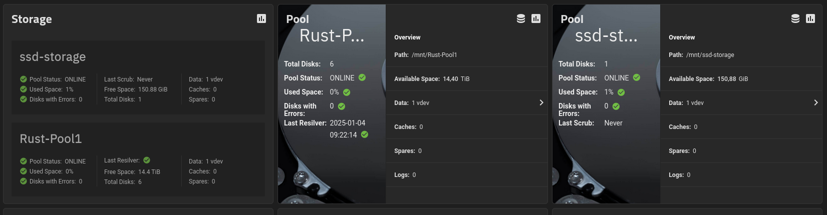Image resolution: width=827 pixels, height=215 pixels.
Task: Click Available Space 150,88 GiB value
Action: (733, 79)
